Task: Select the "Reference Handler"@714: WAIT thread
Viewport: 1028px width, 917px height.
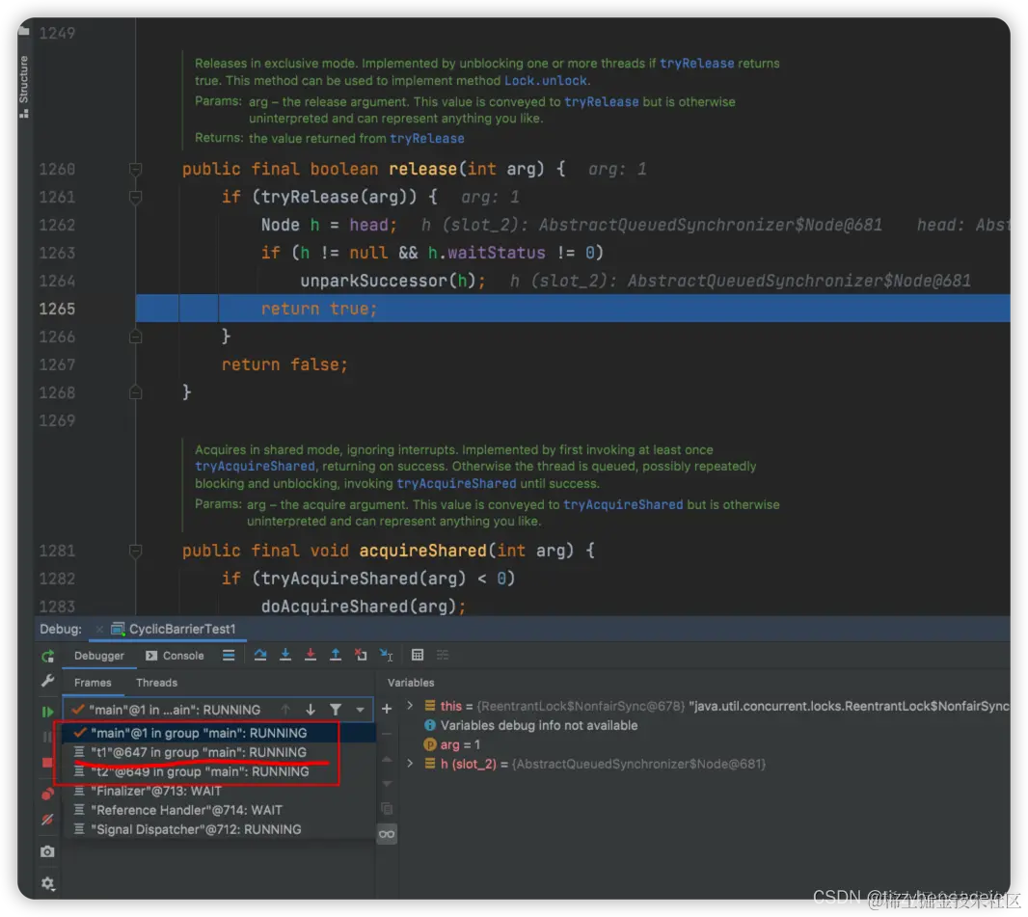Action: 218,810
